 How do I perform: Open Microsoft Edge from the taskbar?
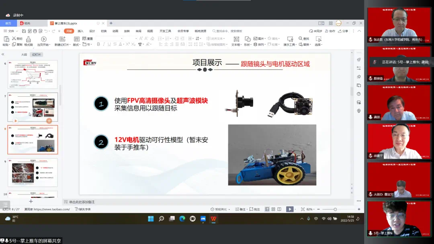tap(182, 219)
